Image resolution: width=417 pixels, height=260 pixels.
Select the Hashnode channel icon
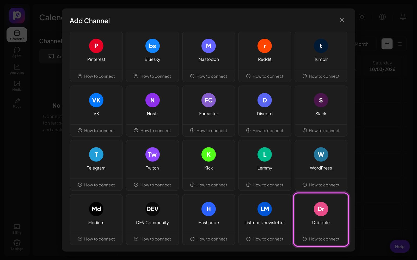tap(208, 209)
